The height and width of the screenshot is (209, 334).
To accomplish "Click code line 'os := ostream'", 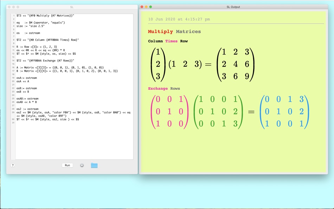I will click(x=28, y=33).
